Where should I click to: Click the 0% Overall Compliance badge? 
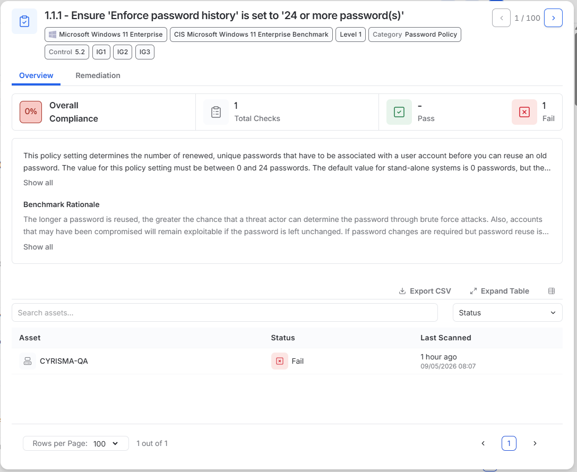(31, 112)
